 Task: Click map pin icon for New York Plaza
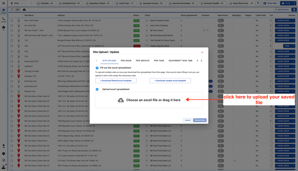[x=19, y=20]
